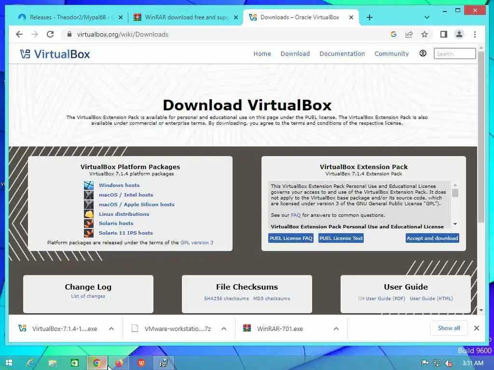Expand options for VMware 7z download
The image size is (494, 370).
pos(224,329)
